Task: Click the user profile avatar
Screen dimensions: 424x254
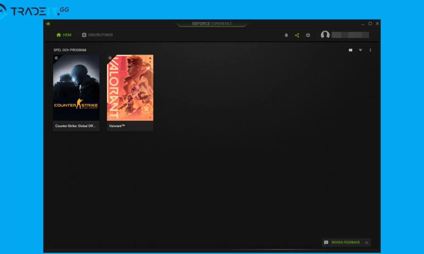Action: (325, 35)
